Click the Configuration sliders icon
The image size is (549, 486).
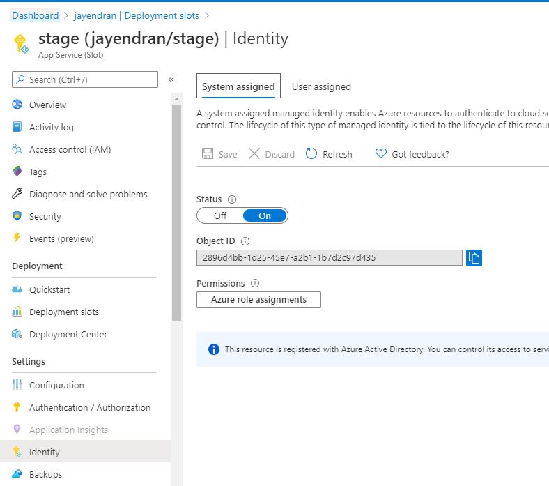[x=17, y=385]
